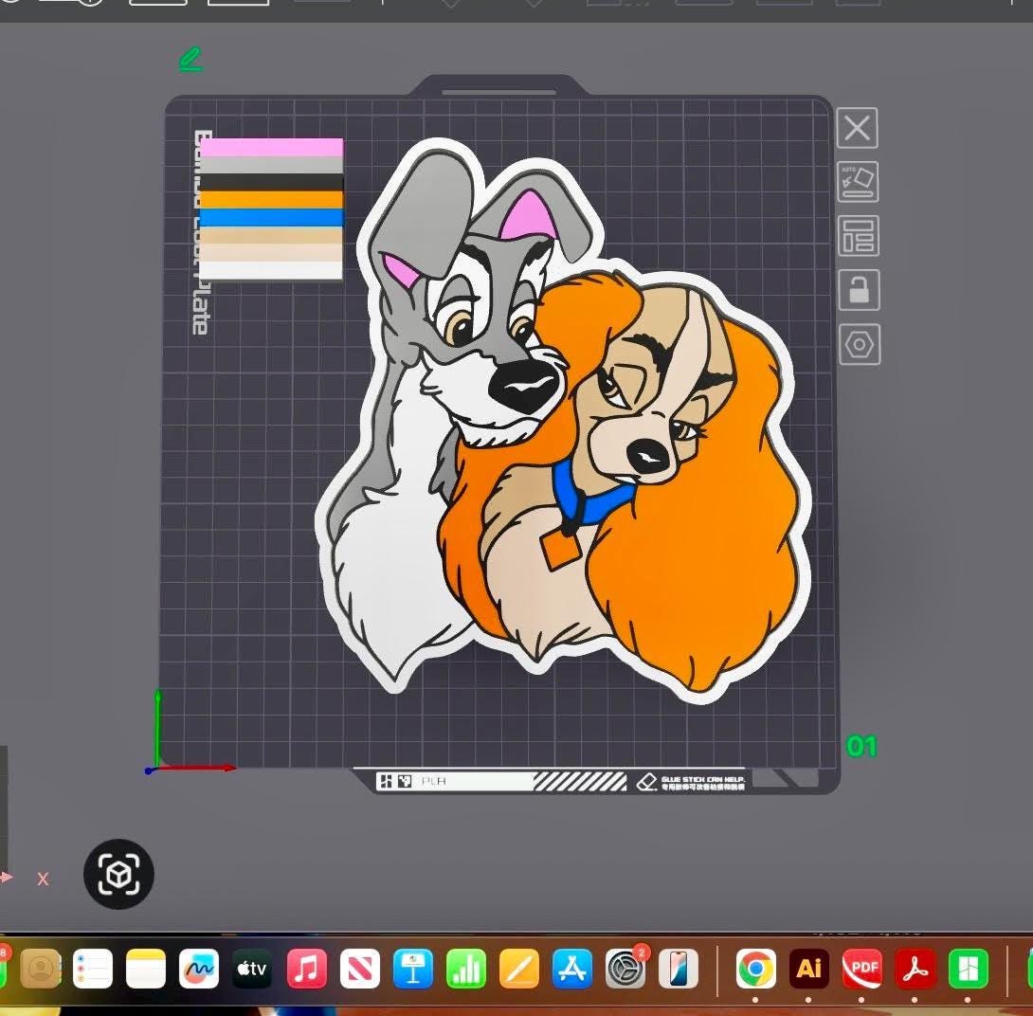Open Reminders from the dock
The height and width of the screenshot is (1016, 1033).
pyautogui.click(x=93, y=969)
